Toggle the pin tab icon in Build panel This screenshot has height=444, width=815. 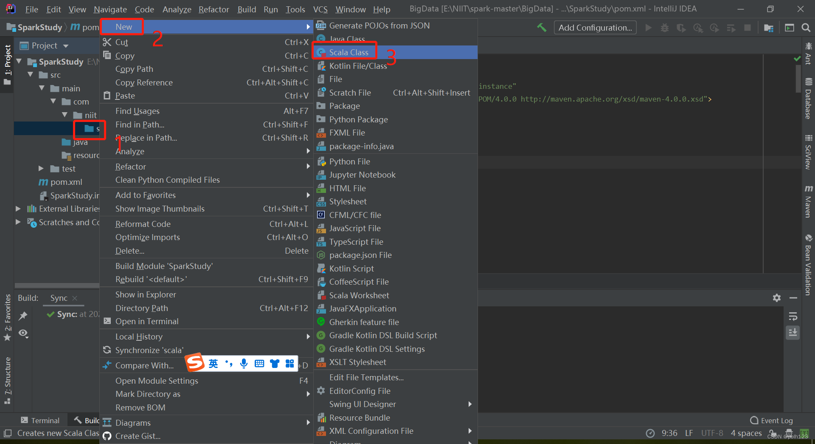click(x=23, y=316)
